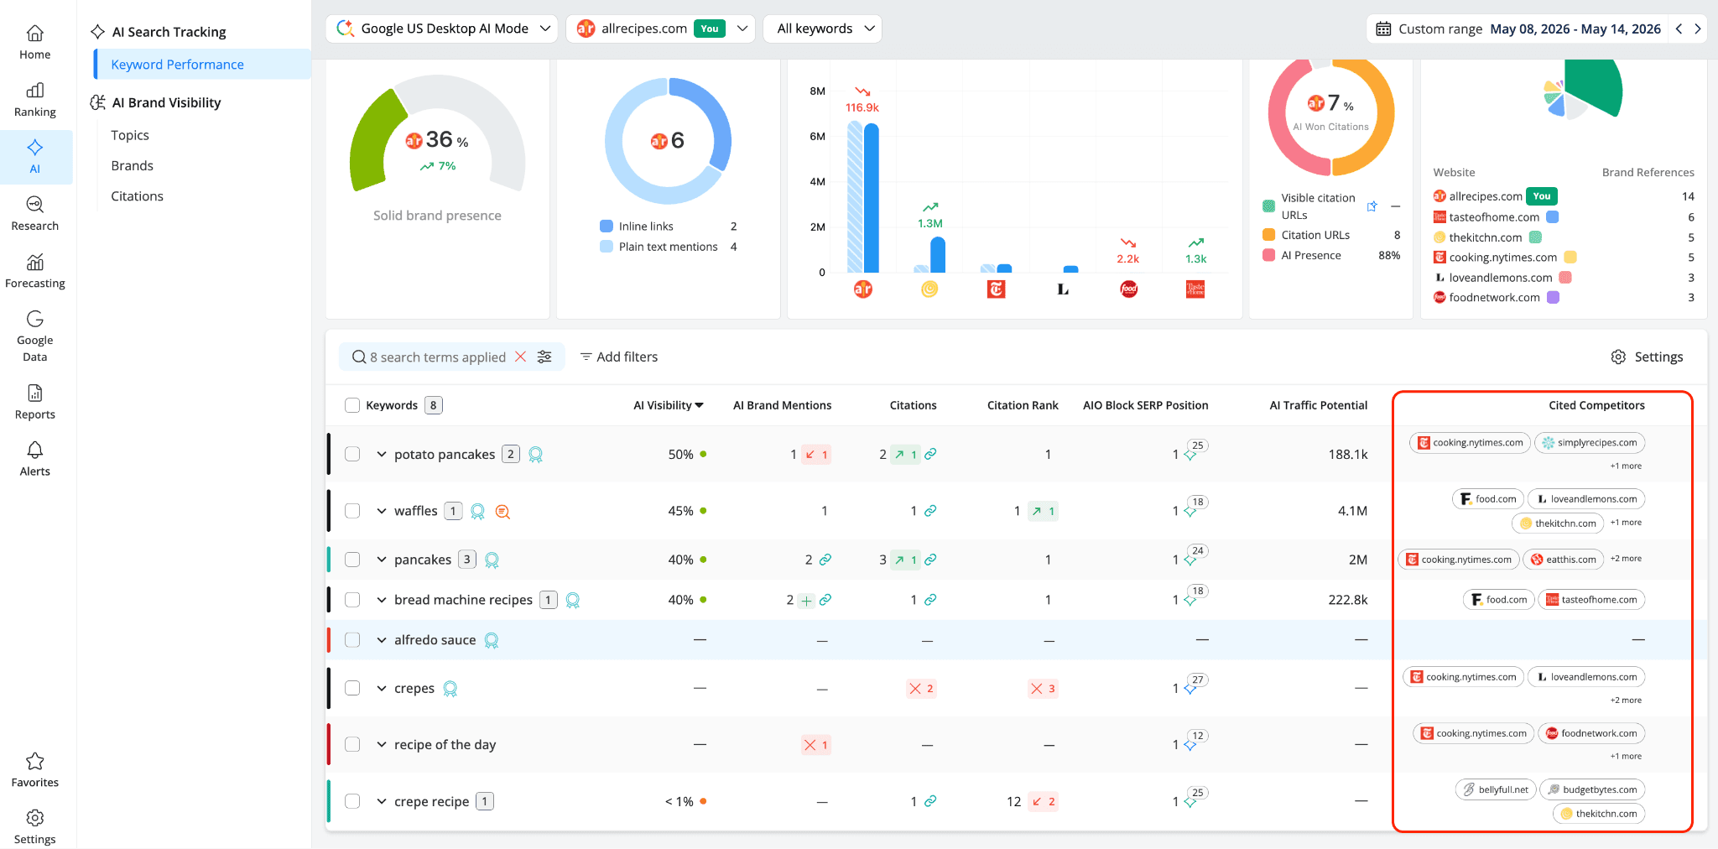
Task: Open the Research section icon
Action: click(x=34, y=204)
